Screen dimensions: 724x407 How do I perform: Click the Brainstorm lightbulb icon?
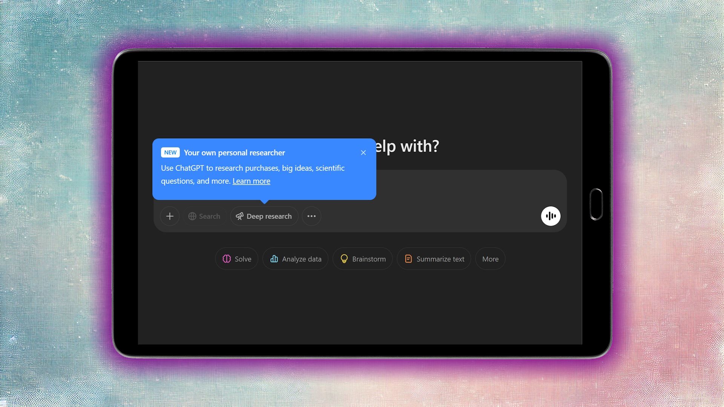pyautogui.click(x=344, y=259)
